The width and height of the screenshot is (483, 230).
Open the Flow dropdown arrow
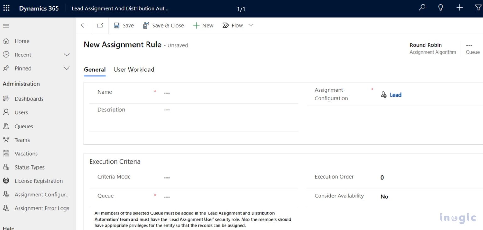coord(251,25)
